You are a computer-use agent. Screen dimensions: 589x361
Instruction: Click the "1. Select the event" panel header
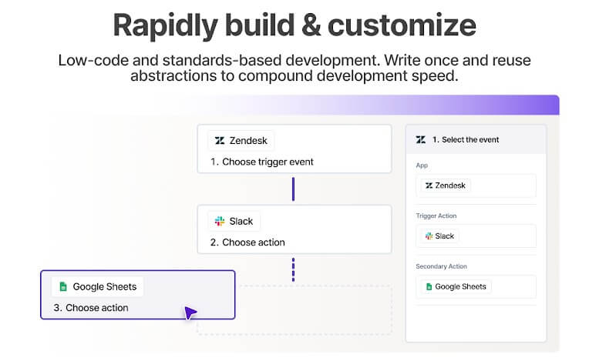(x=476, y=139)
